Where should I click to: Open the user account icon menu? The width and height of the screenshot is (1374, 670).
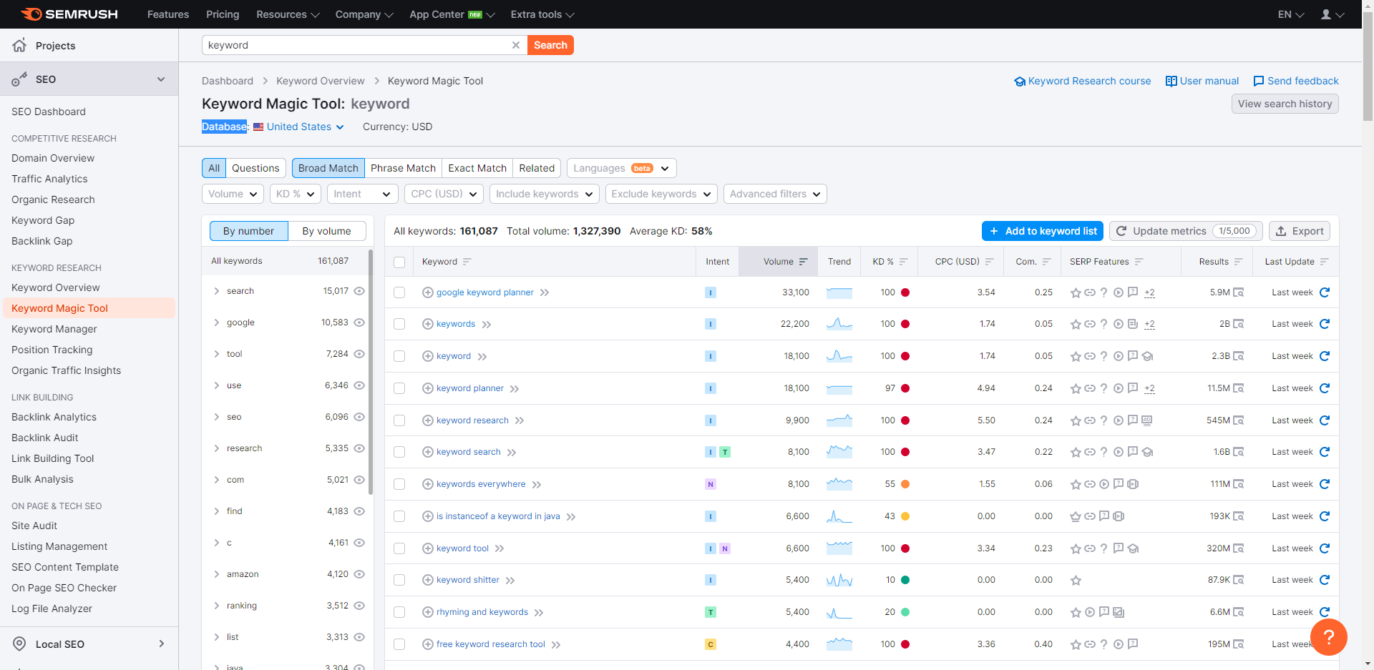coord(1332,14)
